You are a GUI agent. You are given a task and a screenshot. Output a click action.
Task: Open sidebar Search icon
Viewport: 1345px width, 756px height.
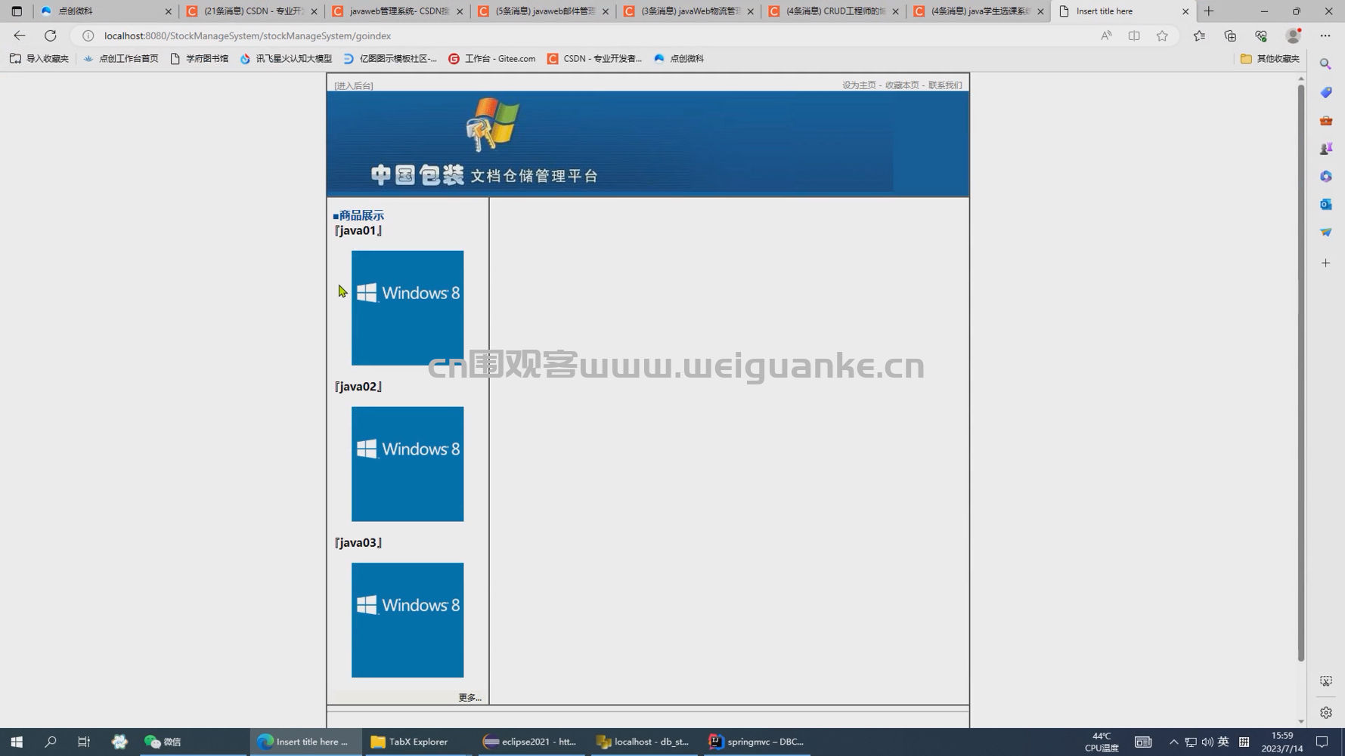tap(1325, 64)
